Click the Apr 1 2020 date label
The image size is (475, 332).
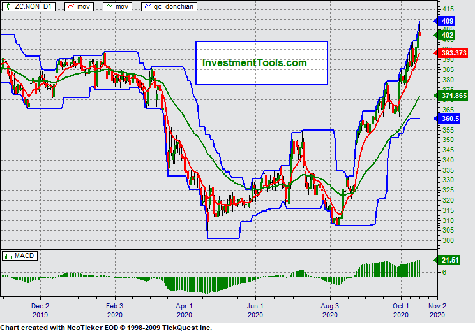184,310
